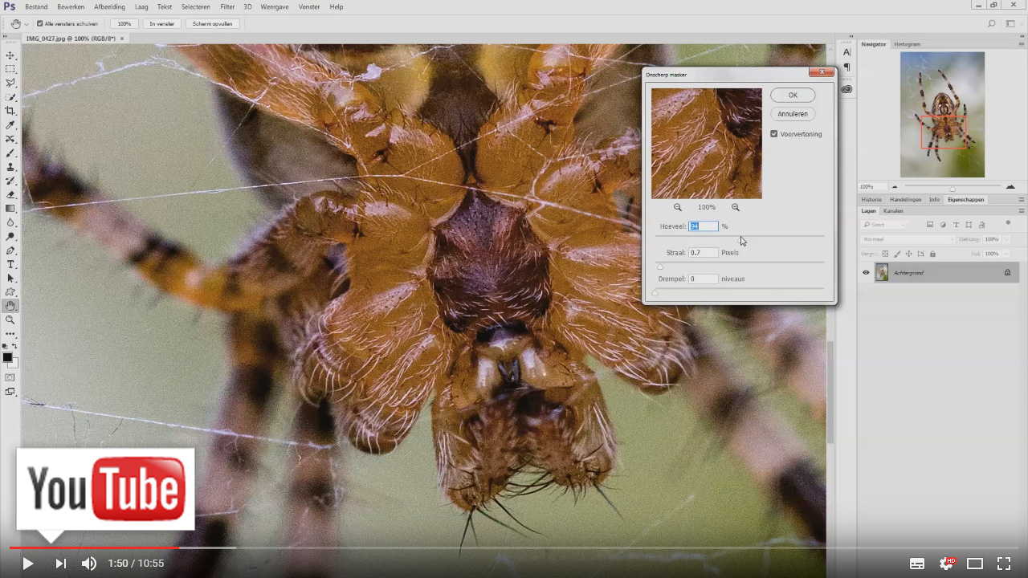Zoom in the Unsharp Mask preview
The image size is (1028, 578).
point(736,207)
